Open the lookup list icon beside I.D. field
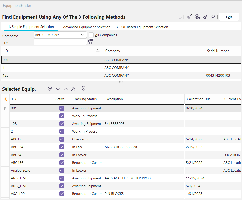The width and height of the screenshot is (242, 200). point(91,42)
